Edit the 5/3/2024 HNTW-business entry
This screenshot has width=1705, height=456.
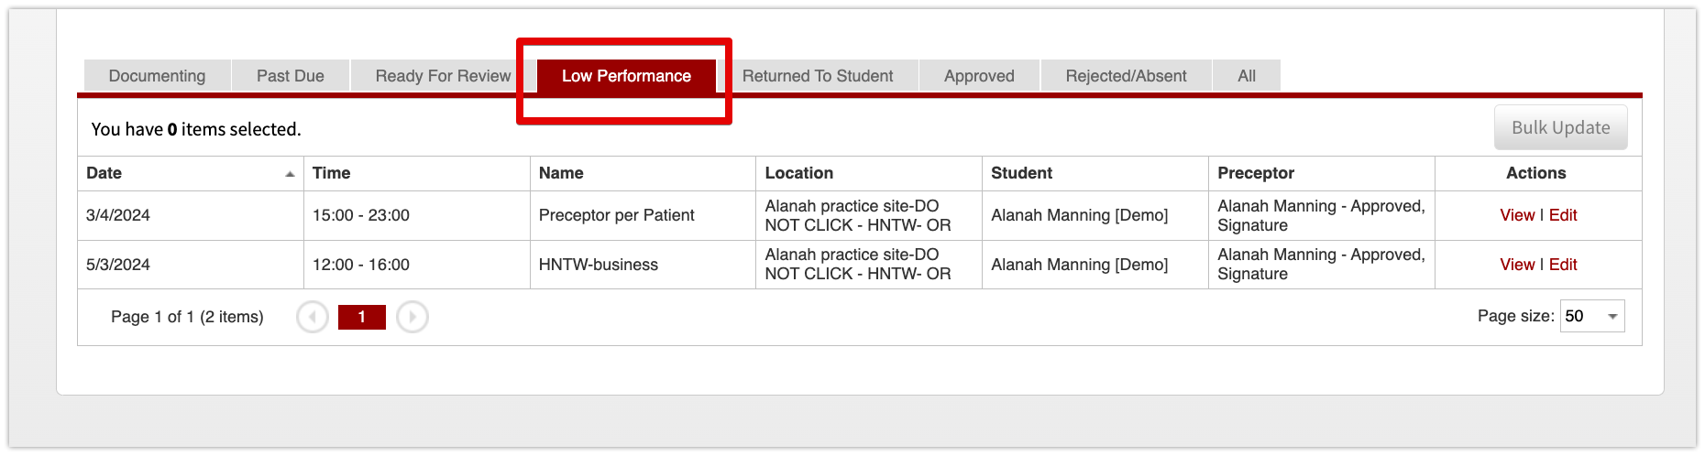1563,265
